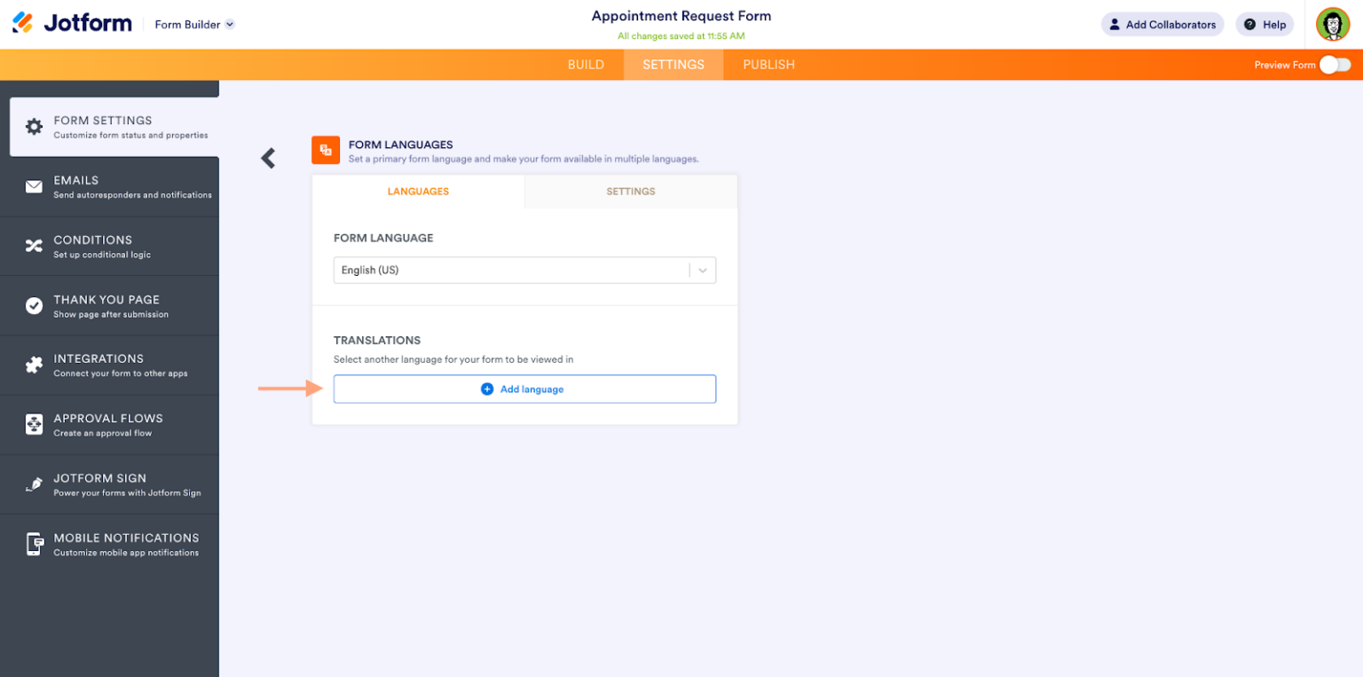
Task: Click the Jotform Sign pen icon
Action: click(x=32, y=484)
